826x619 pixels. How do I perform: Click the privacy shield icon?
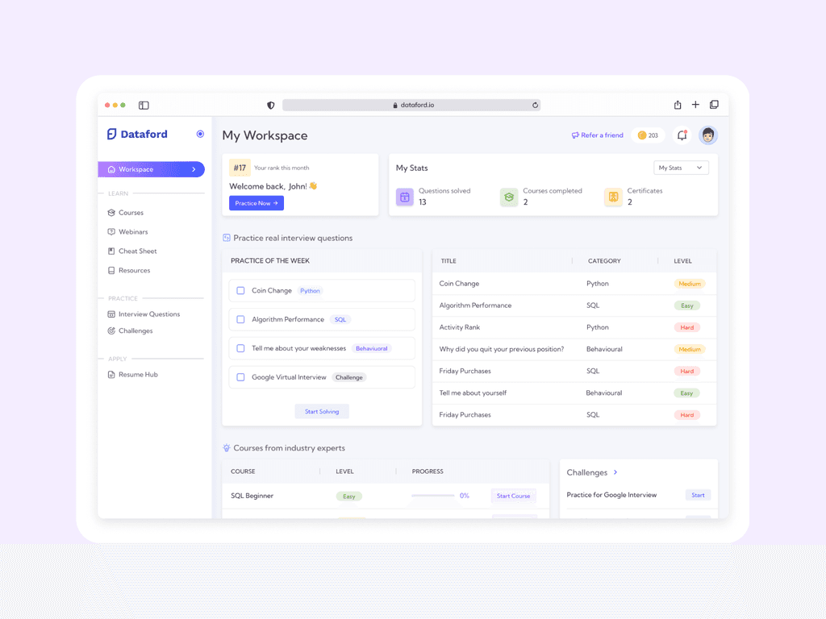pos(271,106)
